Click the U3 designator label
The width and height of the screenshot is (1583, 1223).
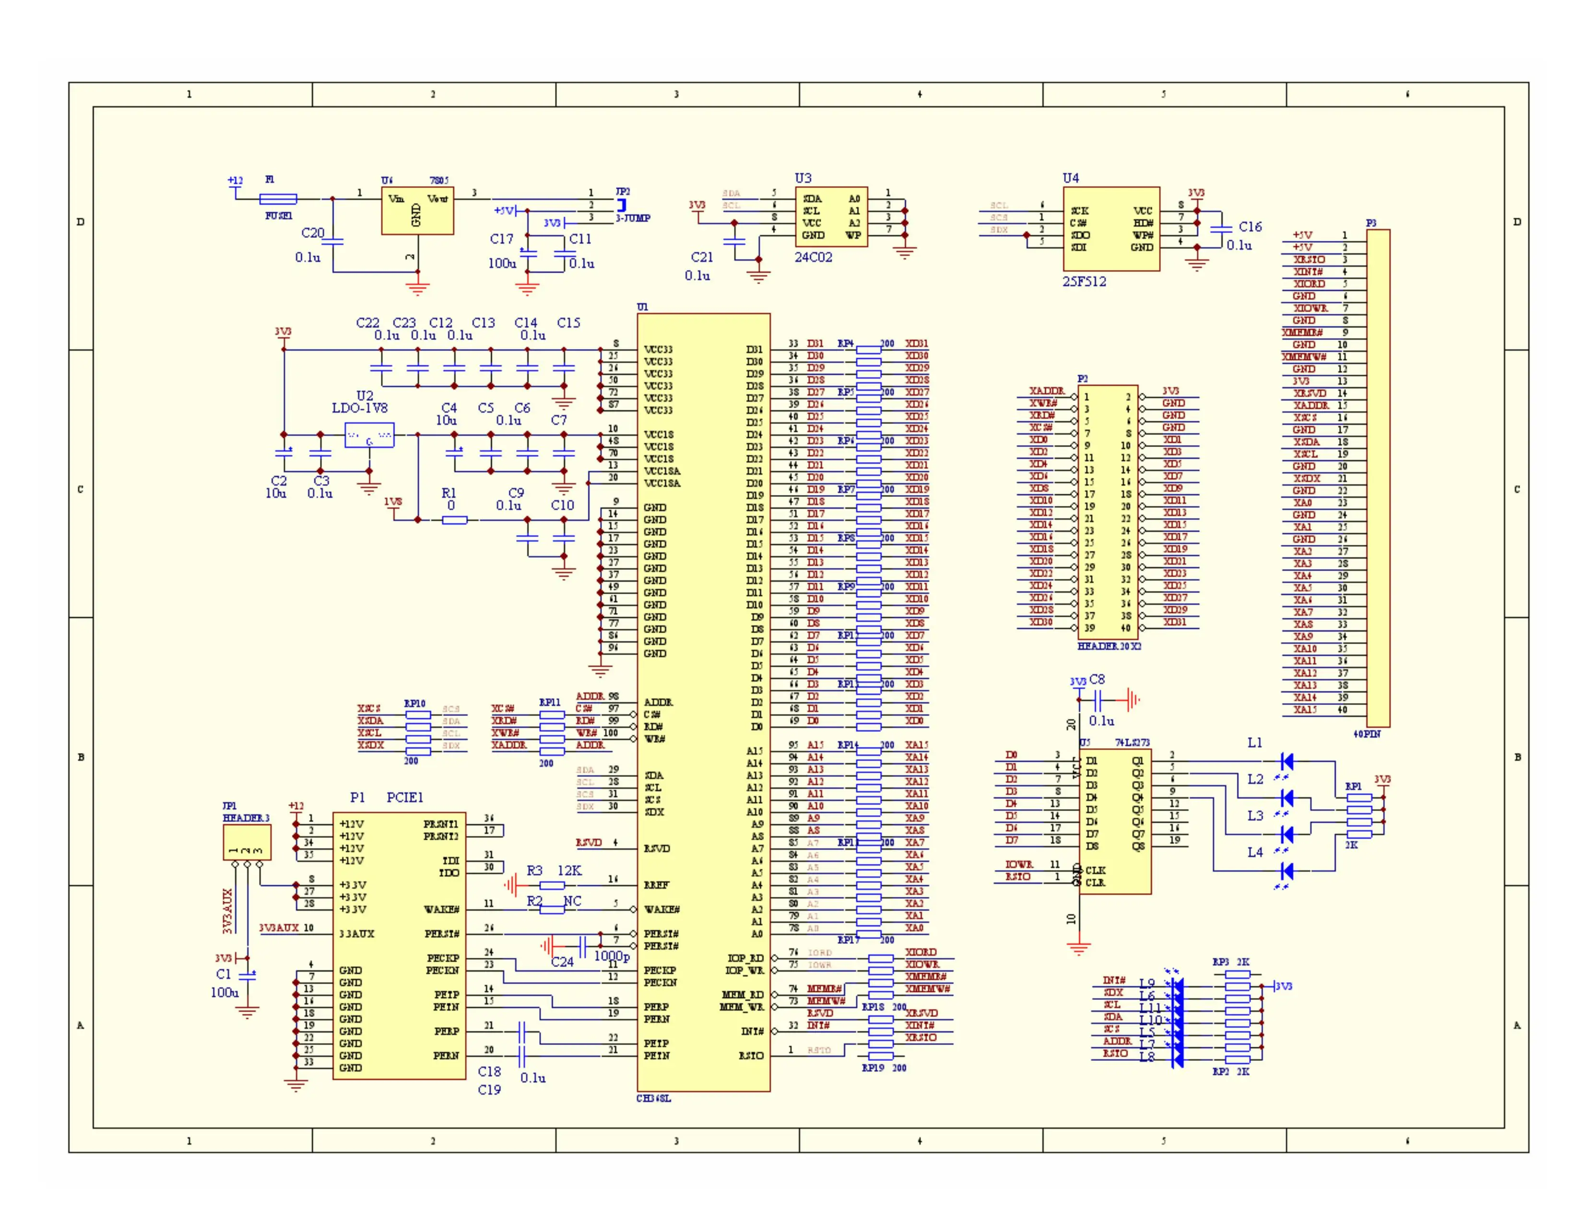coord(803,178)
